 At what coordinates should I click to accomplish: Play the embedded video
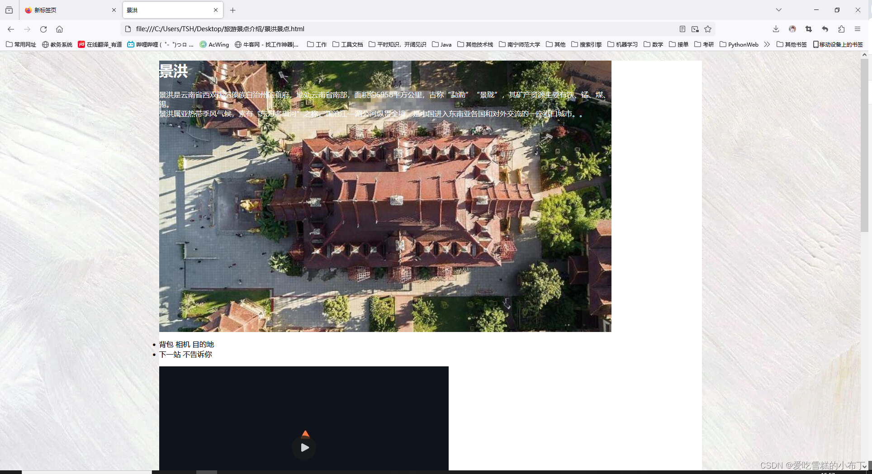click(x=304, y=447)
